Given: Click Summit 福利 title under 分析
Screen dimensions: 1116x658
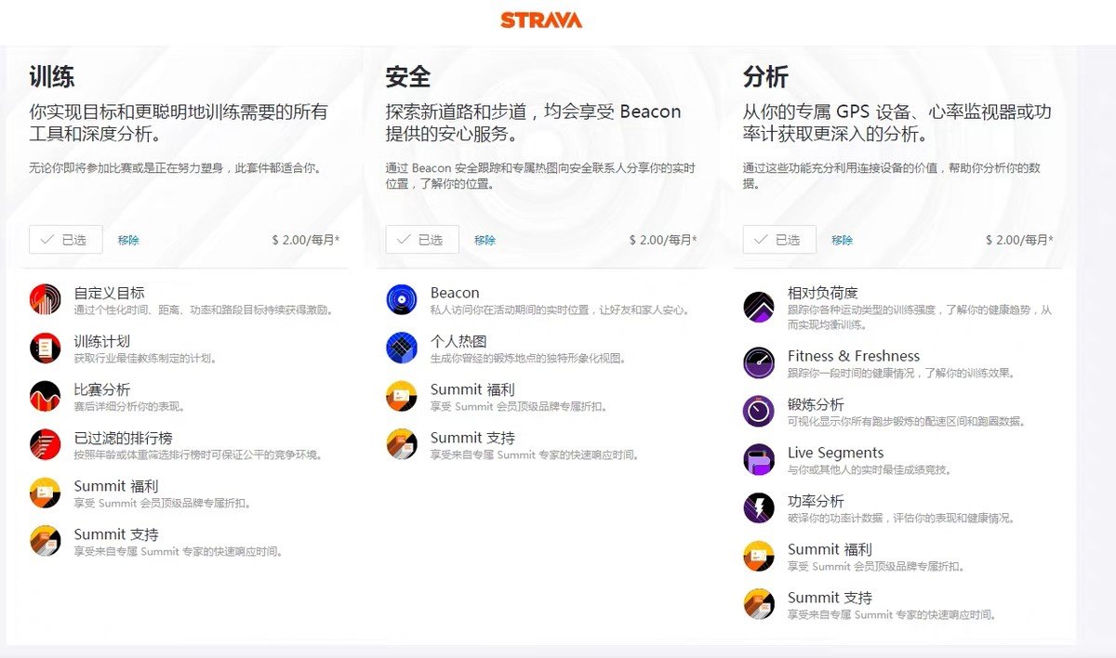Looking at the screenshot, I should click(830, 549).
